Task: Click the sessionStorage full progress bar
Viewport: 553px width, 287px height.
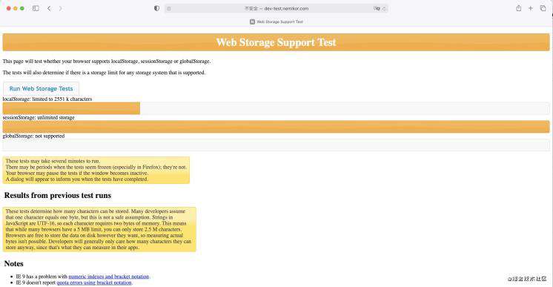Action: [x=276, y=127]
